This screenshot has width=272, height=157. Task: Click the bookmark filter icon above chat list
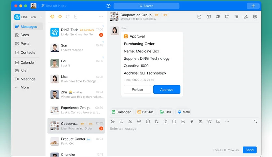(75, 17)
